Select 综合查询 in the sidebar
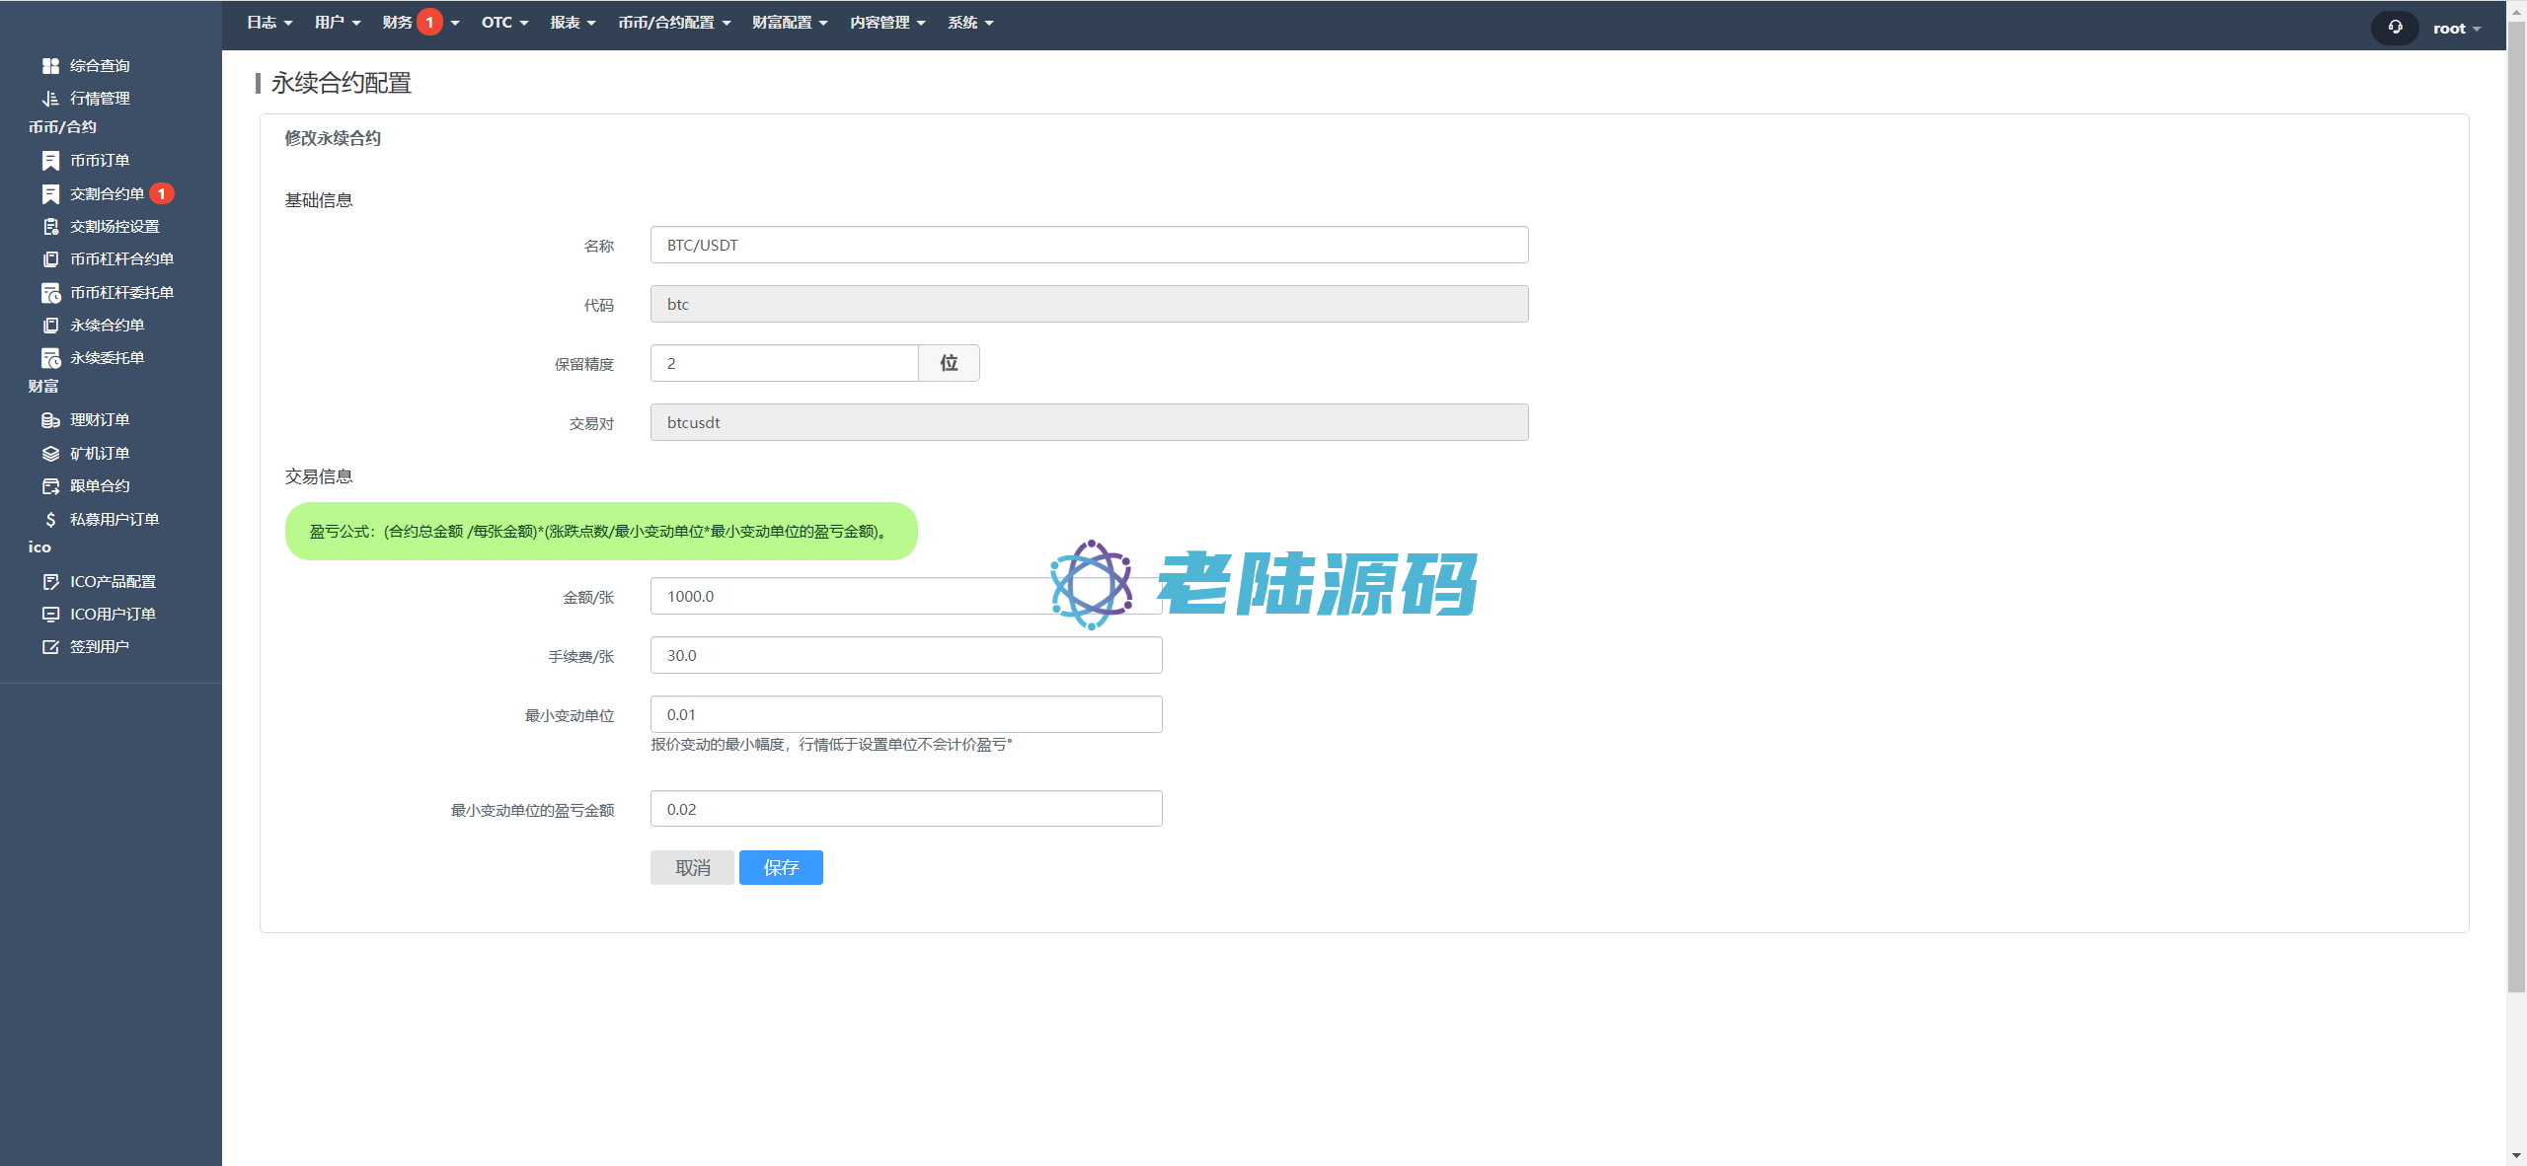 100,66
